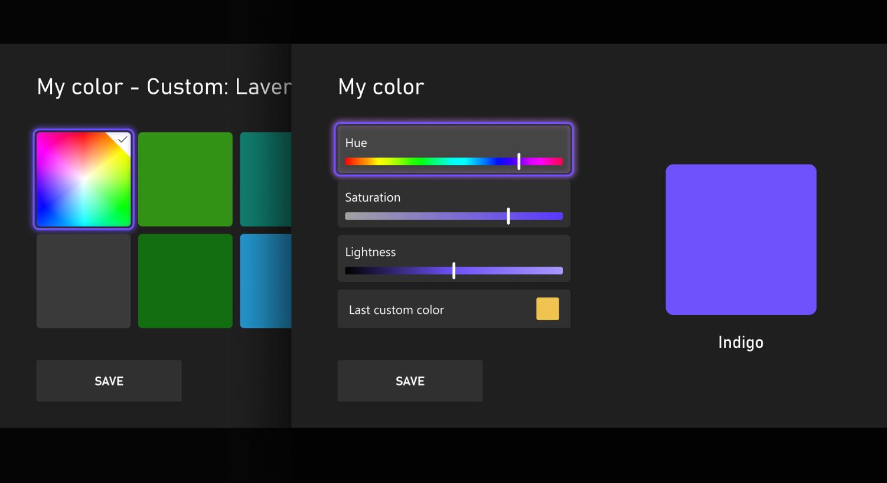Click the gray end of the Saturation bar
Image resolution: width=887 pixels, height=483 pixels.
coord(350,216)
